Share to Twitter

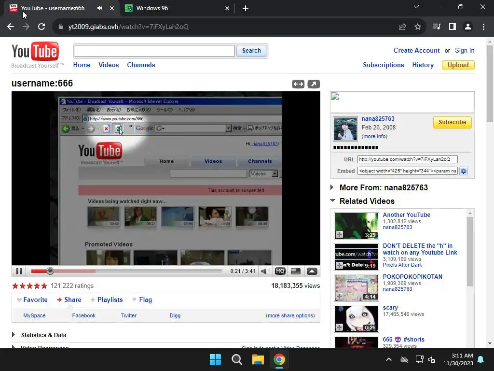pos(128,315)
